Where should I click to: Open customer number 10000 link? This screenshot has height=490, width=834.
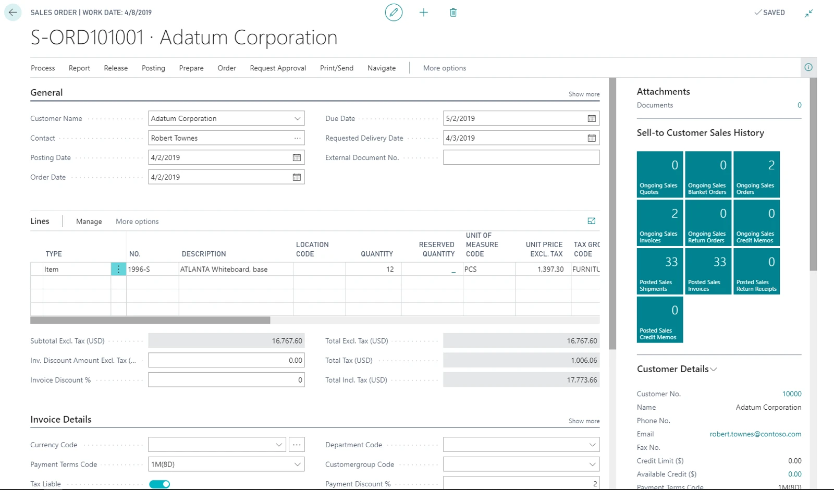(792, 394)
